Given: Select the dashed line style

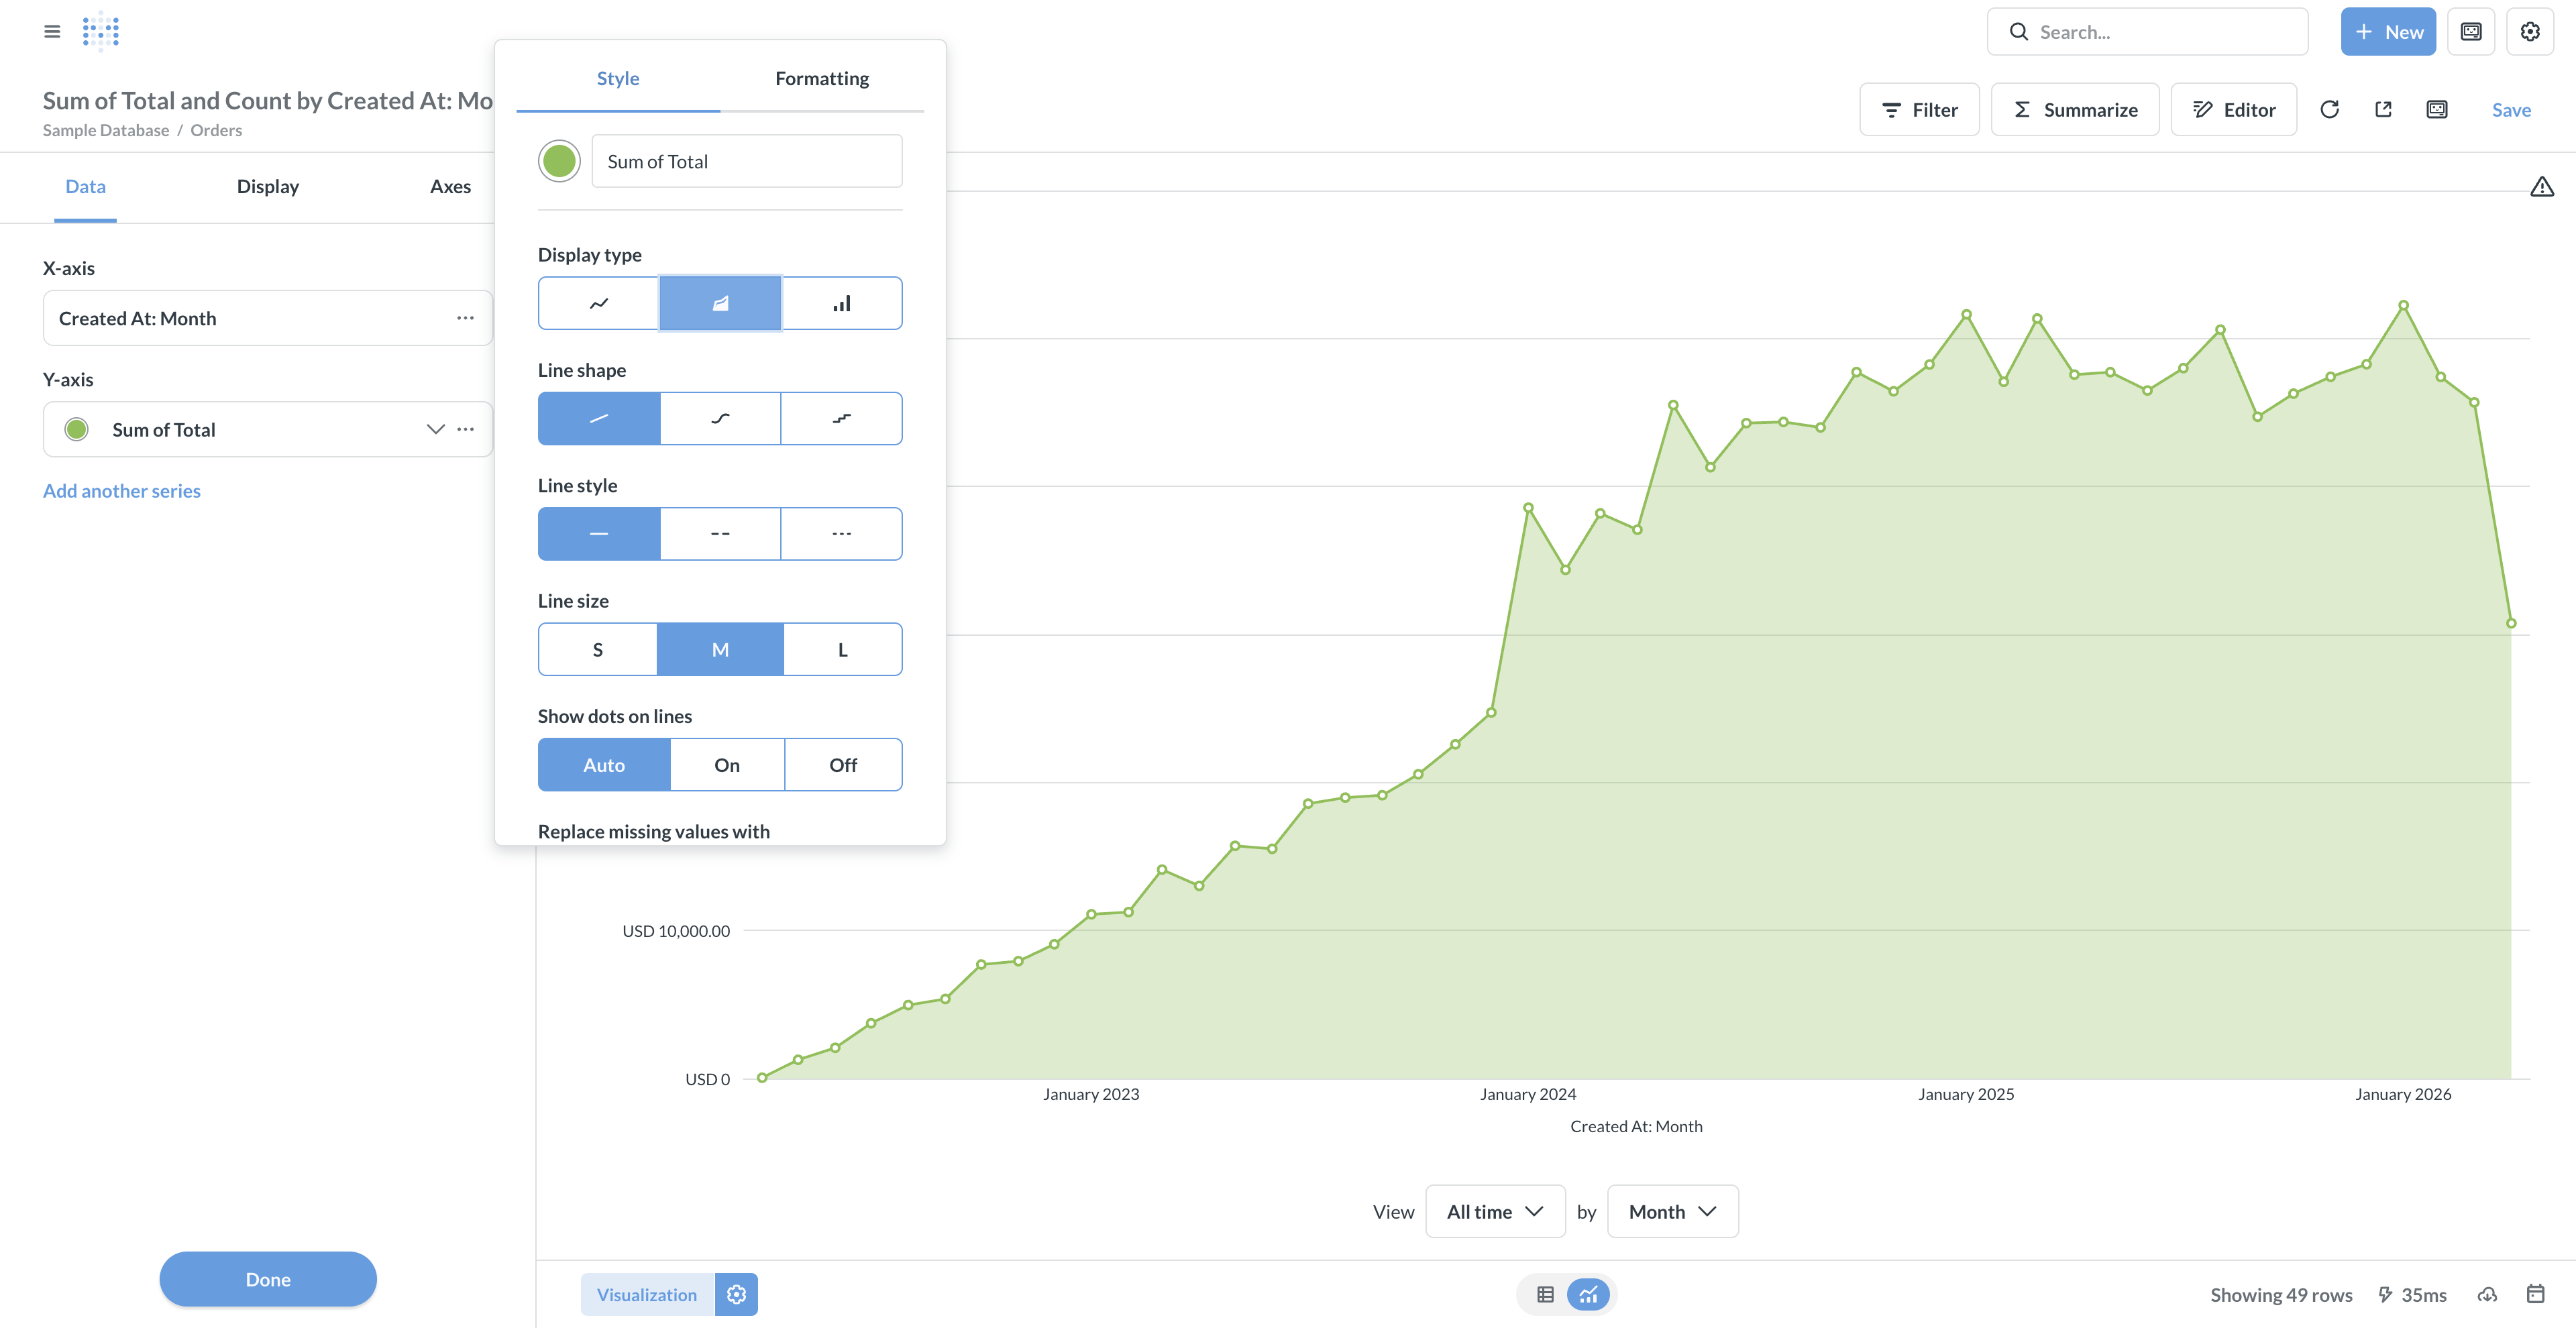Looking at the screenshot, I should click(x=720, y=534).
